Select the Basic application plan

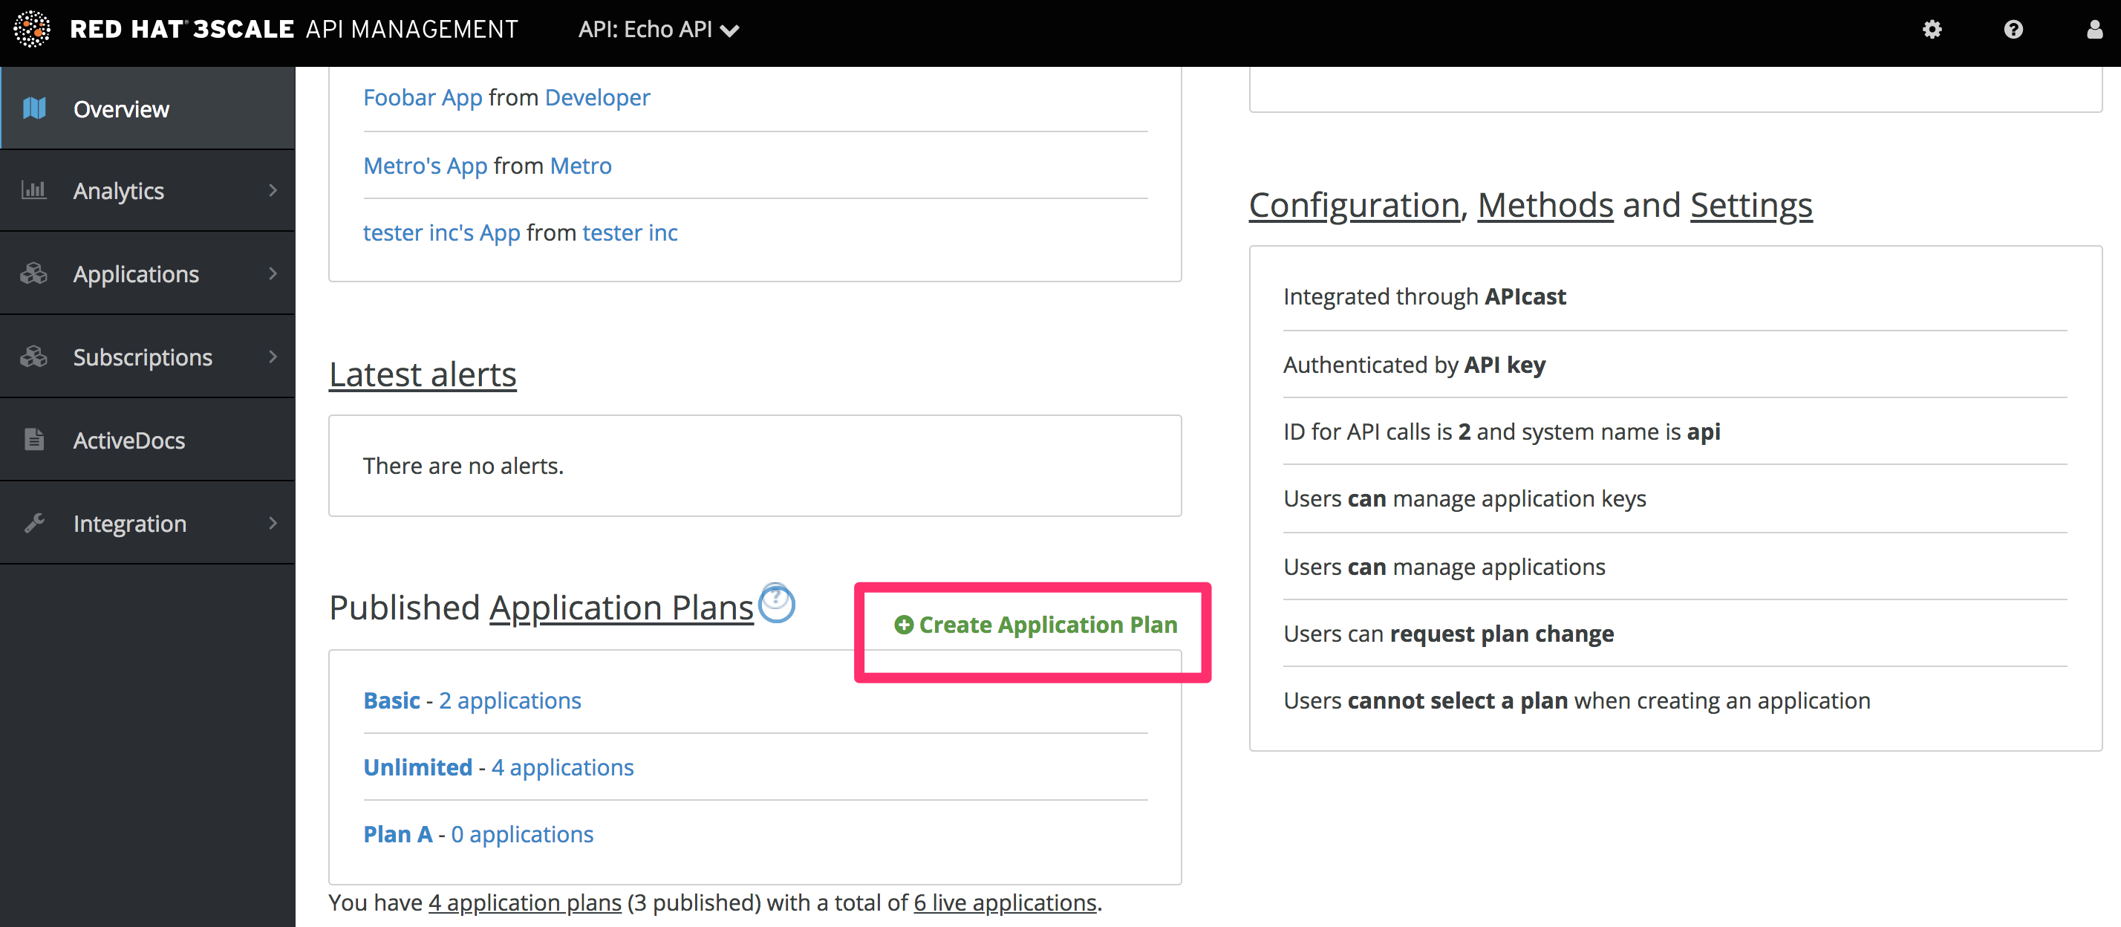coord(392,698)
